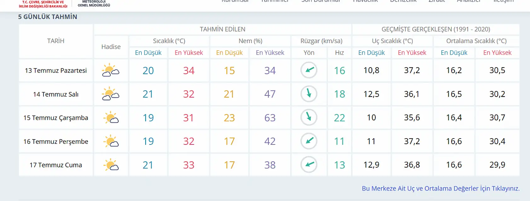Click the 16 Temmuz Perşembe weather icon
This screenshot has height=201, width=530.
111,141
